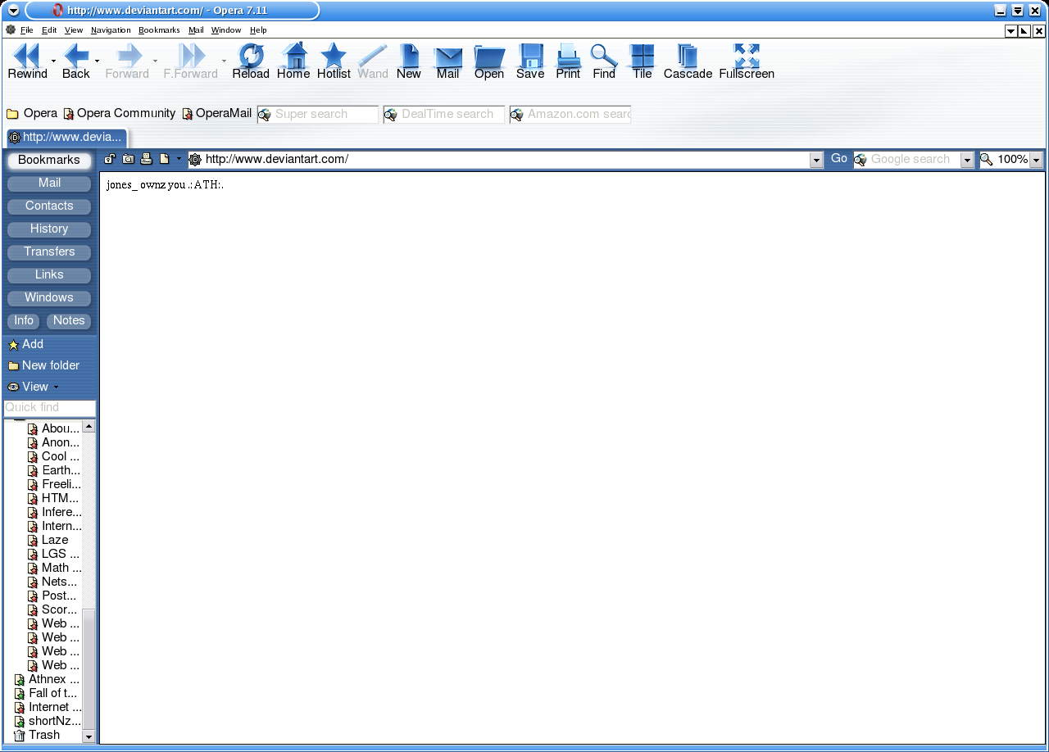
Task: Toggle author mode document icon
Action: [165, 159]
